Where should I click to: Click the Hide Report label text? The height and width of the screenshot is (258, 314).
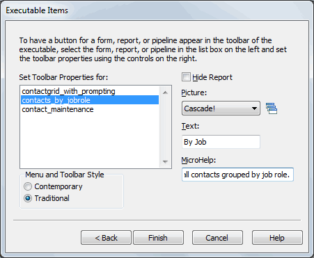pos(212,77)
